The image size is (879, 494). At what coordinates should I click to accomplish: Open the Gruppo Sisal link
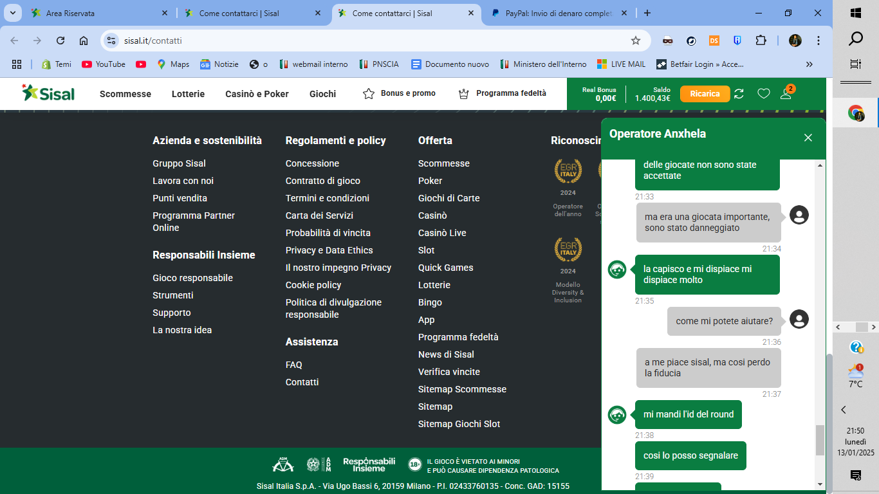[179, 163]
